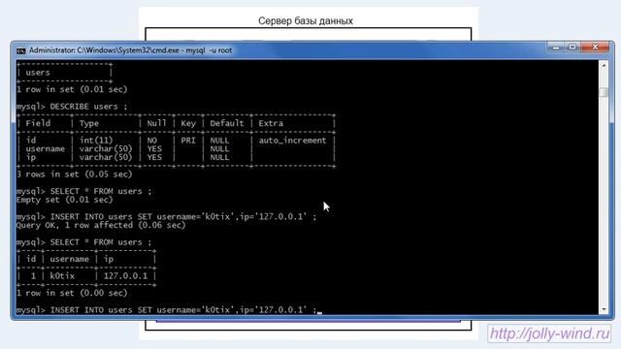Click the 'username' field in DESCRIBE table

(x=46, y=149)
